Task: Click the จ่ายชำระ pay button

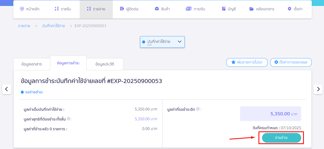Action: coord(281,138)
